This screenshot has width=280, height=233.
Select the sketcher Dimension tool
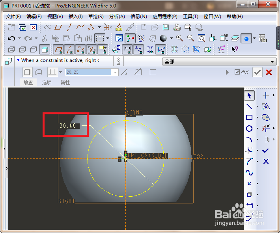249,205
